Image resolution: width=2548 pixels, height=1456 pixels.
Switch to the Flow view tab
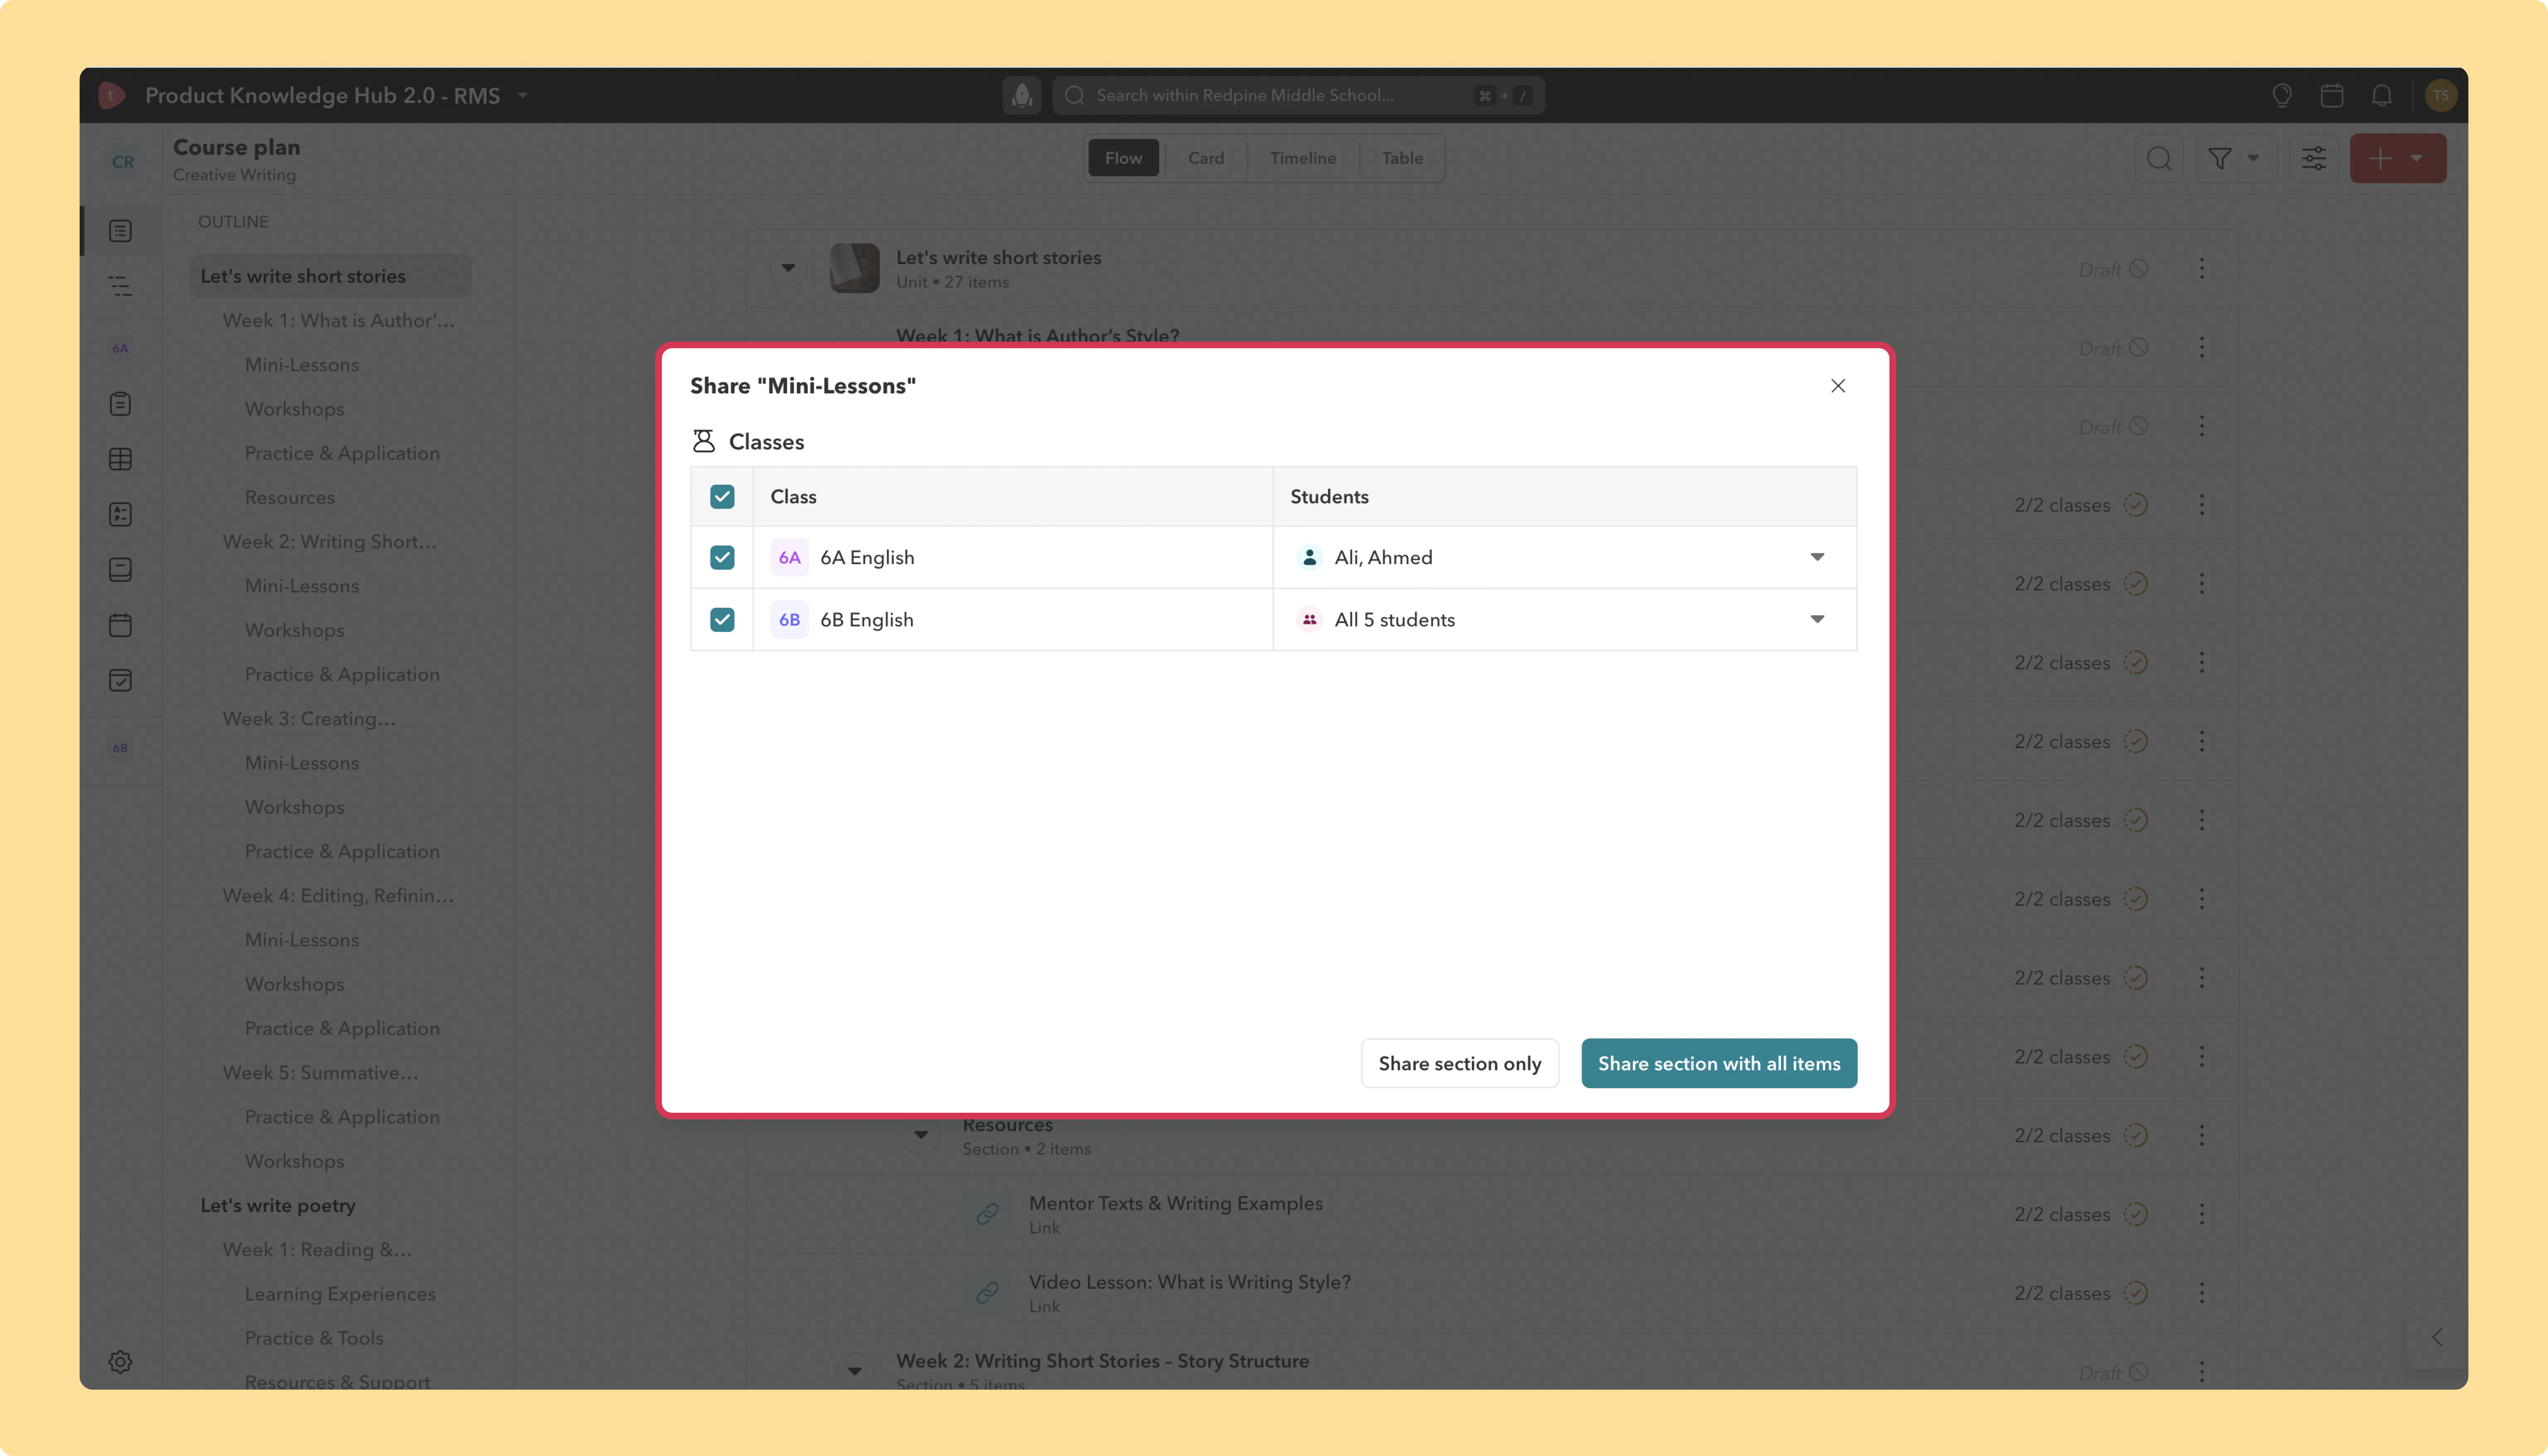coord(1123,158)
